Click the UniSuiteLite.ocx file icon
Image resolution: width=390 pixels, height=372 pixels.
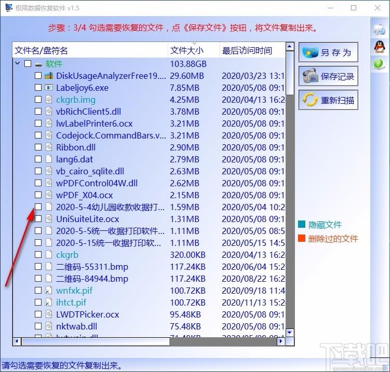coord(49,218)
